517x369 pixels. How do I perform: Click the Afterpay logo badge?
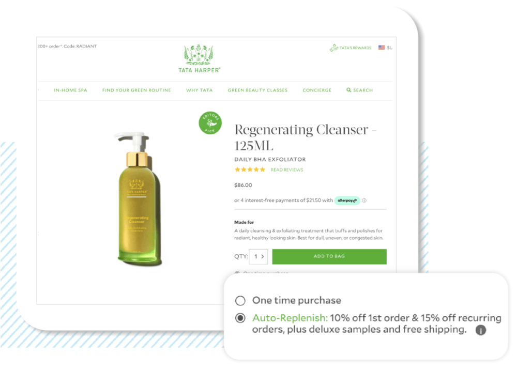(347, 201)
